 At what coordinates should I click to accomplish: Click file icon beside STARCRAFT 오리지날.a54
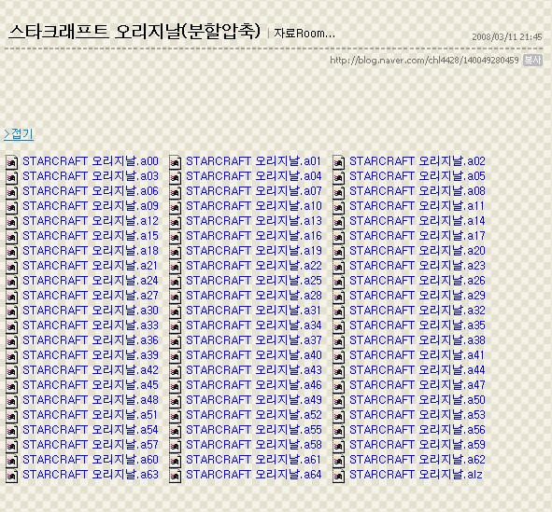pos(11,431)
